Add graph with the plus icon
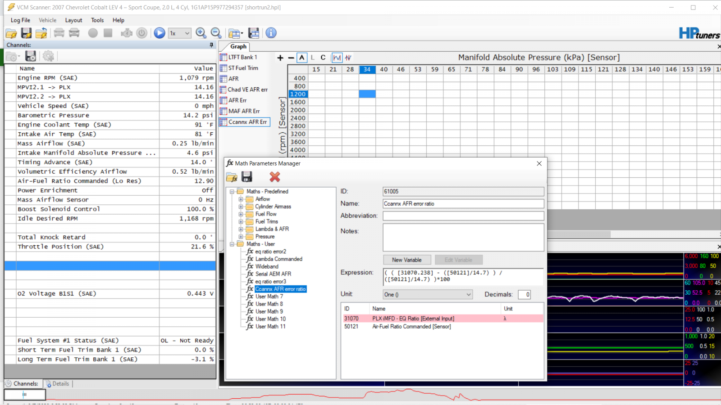Screen dimensions: 721x405 pyautogui.click(x=280, y=58)
